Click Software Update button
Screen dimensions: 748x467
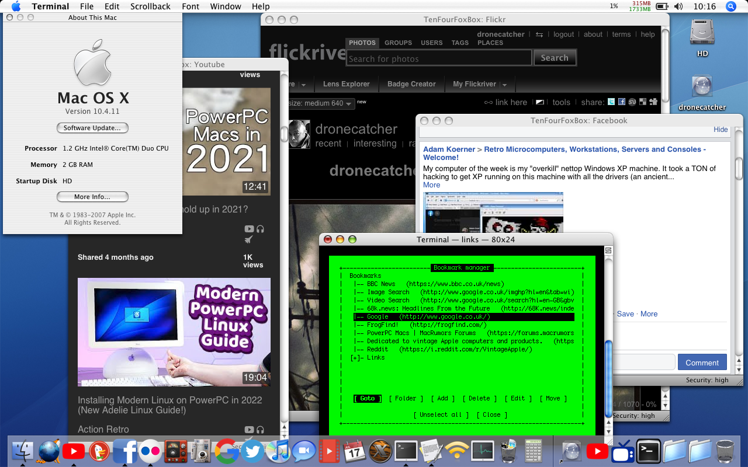(x=92, y=128)
